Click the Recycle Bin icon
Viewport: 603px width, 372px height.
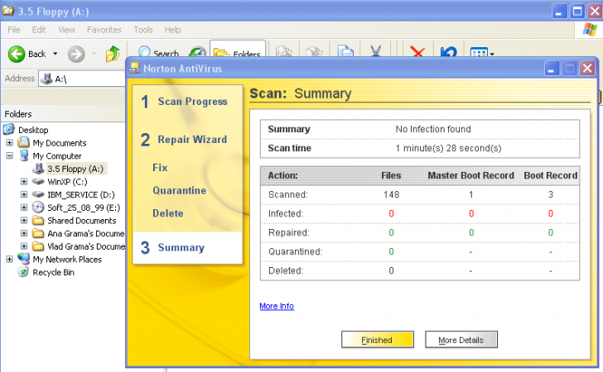click(23, 272)
